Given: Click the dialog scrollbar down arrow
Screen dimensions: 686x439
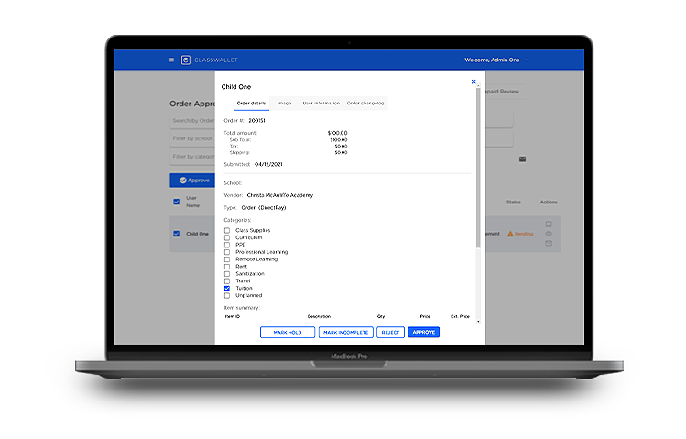Looking at the screenshot, I should pyautogui.click(x=478, y=322).
